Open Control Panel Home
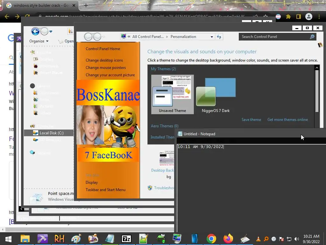Screen dimensions: 326x245 [103, 49]
